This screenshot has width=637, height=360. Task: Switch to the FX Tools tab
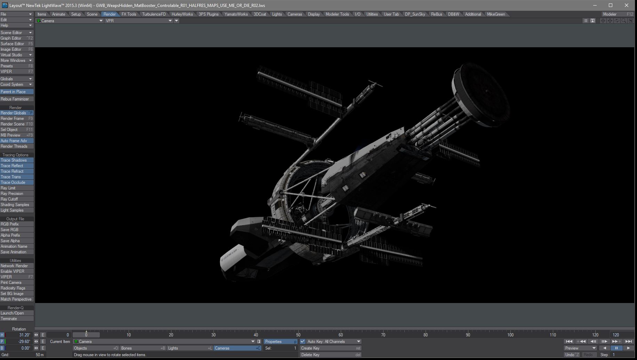(129, 14)
